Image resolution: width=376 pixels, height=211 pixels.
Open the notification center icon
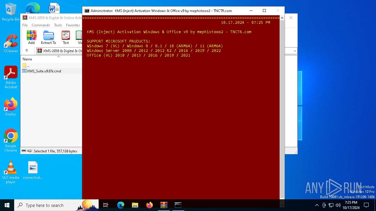click(366, 205)
